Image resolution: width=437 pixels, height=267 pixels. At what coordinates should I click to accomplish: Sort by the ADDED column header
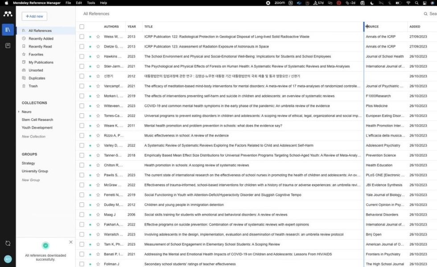[415, 27]
